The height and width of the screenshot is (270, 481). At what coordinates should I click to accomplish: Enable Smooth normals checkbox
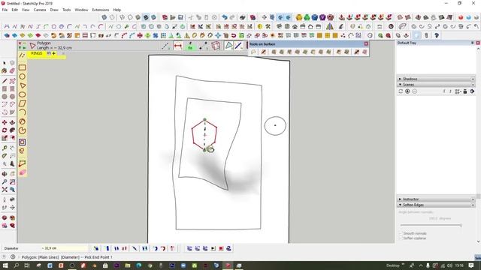click(401, 233)
